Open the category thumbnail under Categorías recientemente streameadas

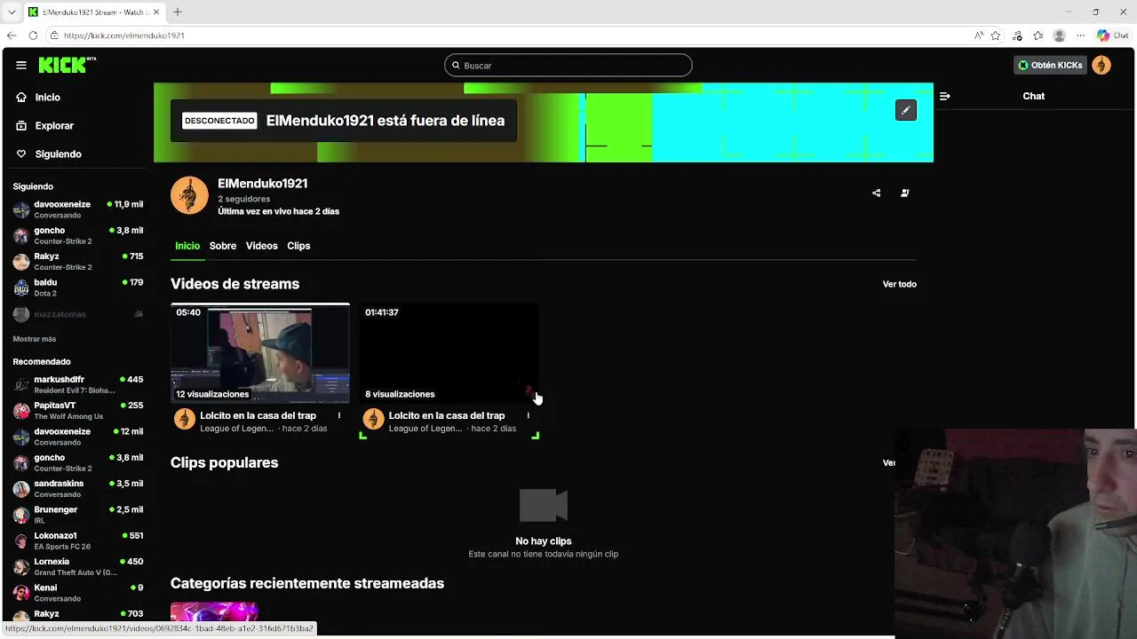(214, 611)
